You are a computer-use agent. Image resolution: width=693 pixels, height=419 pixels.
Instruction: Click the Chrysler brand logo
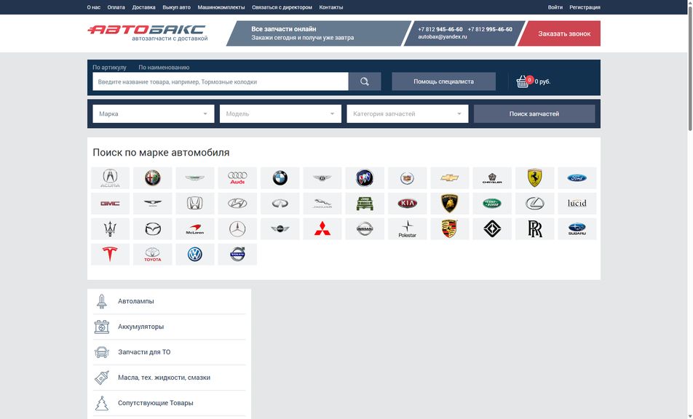(x=492, y=178)
